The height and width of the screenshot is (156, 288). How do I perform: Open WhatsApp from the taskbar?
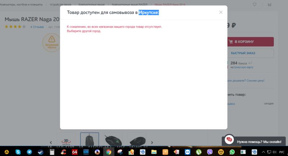(232, 152)
